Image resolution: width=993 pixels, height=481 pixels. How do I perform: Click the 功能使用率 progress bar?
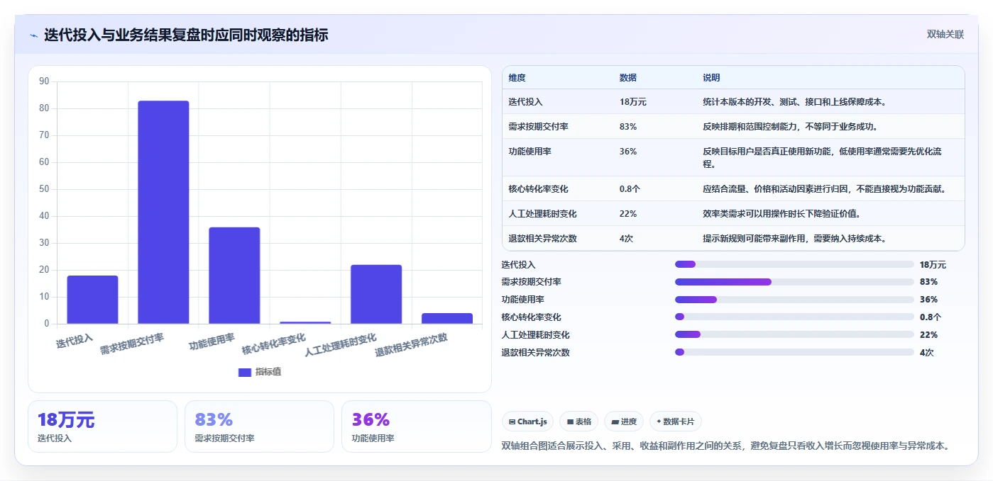pos(794,300)
